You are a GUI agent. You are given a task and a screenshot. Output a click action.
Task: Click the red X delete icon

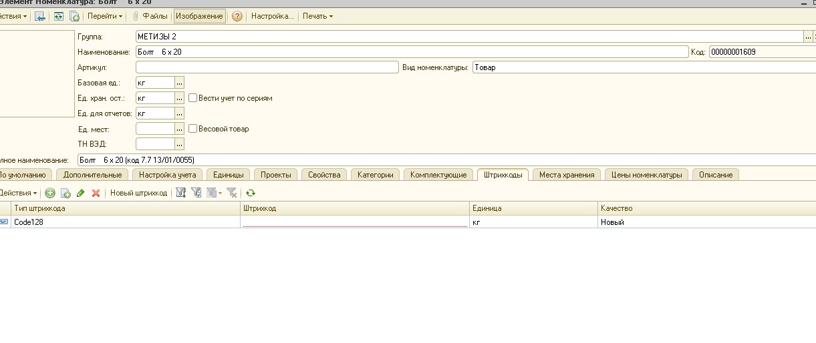tap(96, 193)
